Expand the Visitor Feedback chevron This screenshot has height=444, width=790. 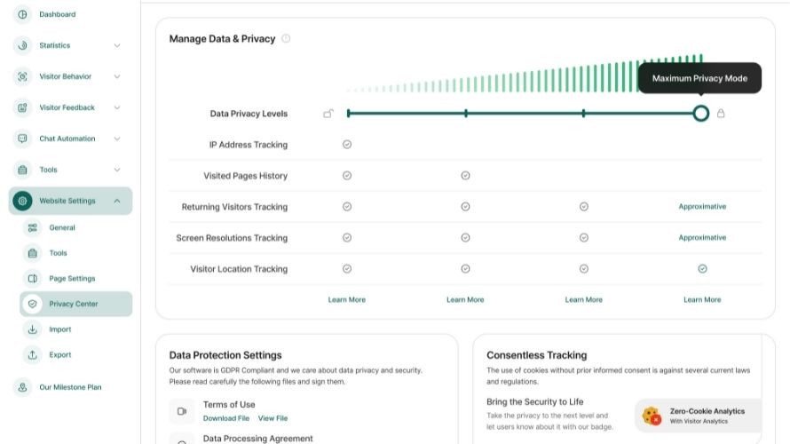(117, 107)
